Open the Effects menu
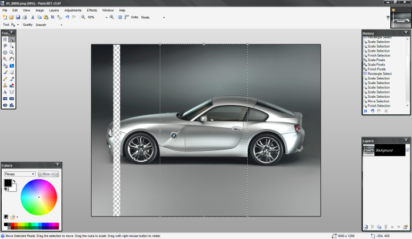Image resolution: width=412 pixels, height=239 pixels. click(92, 10)
